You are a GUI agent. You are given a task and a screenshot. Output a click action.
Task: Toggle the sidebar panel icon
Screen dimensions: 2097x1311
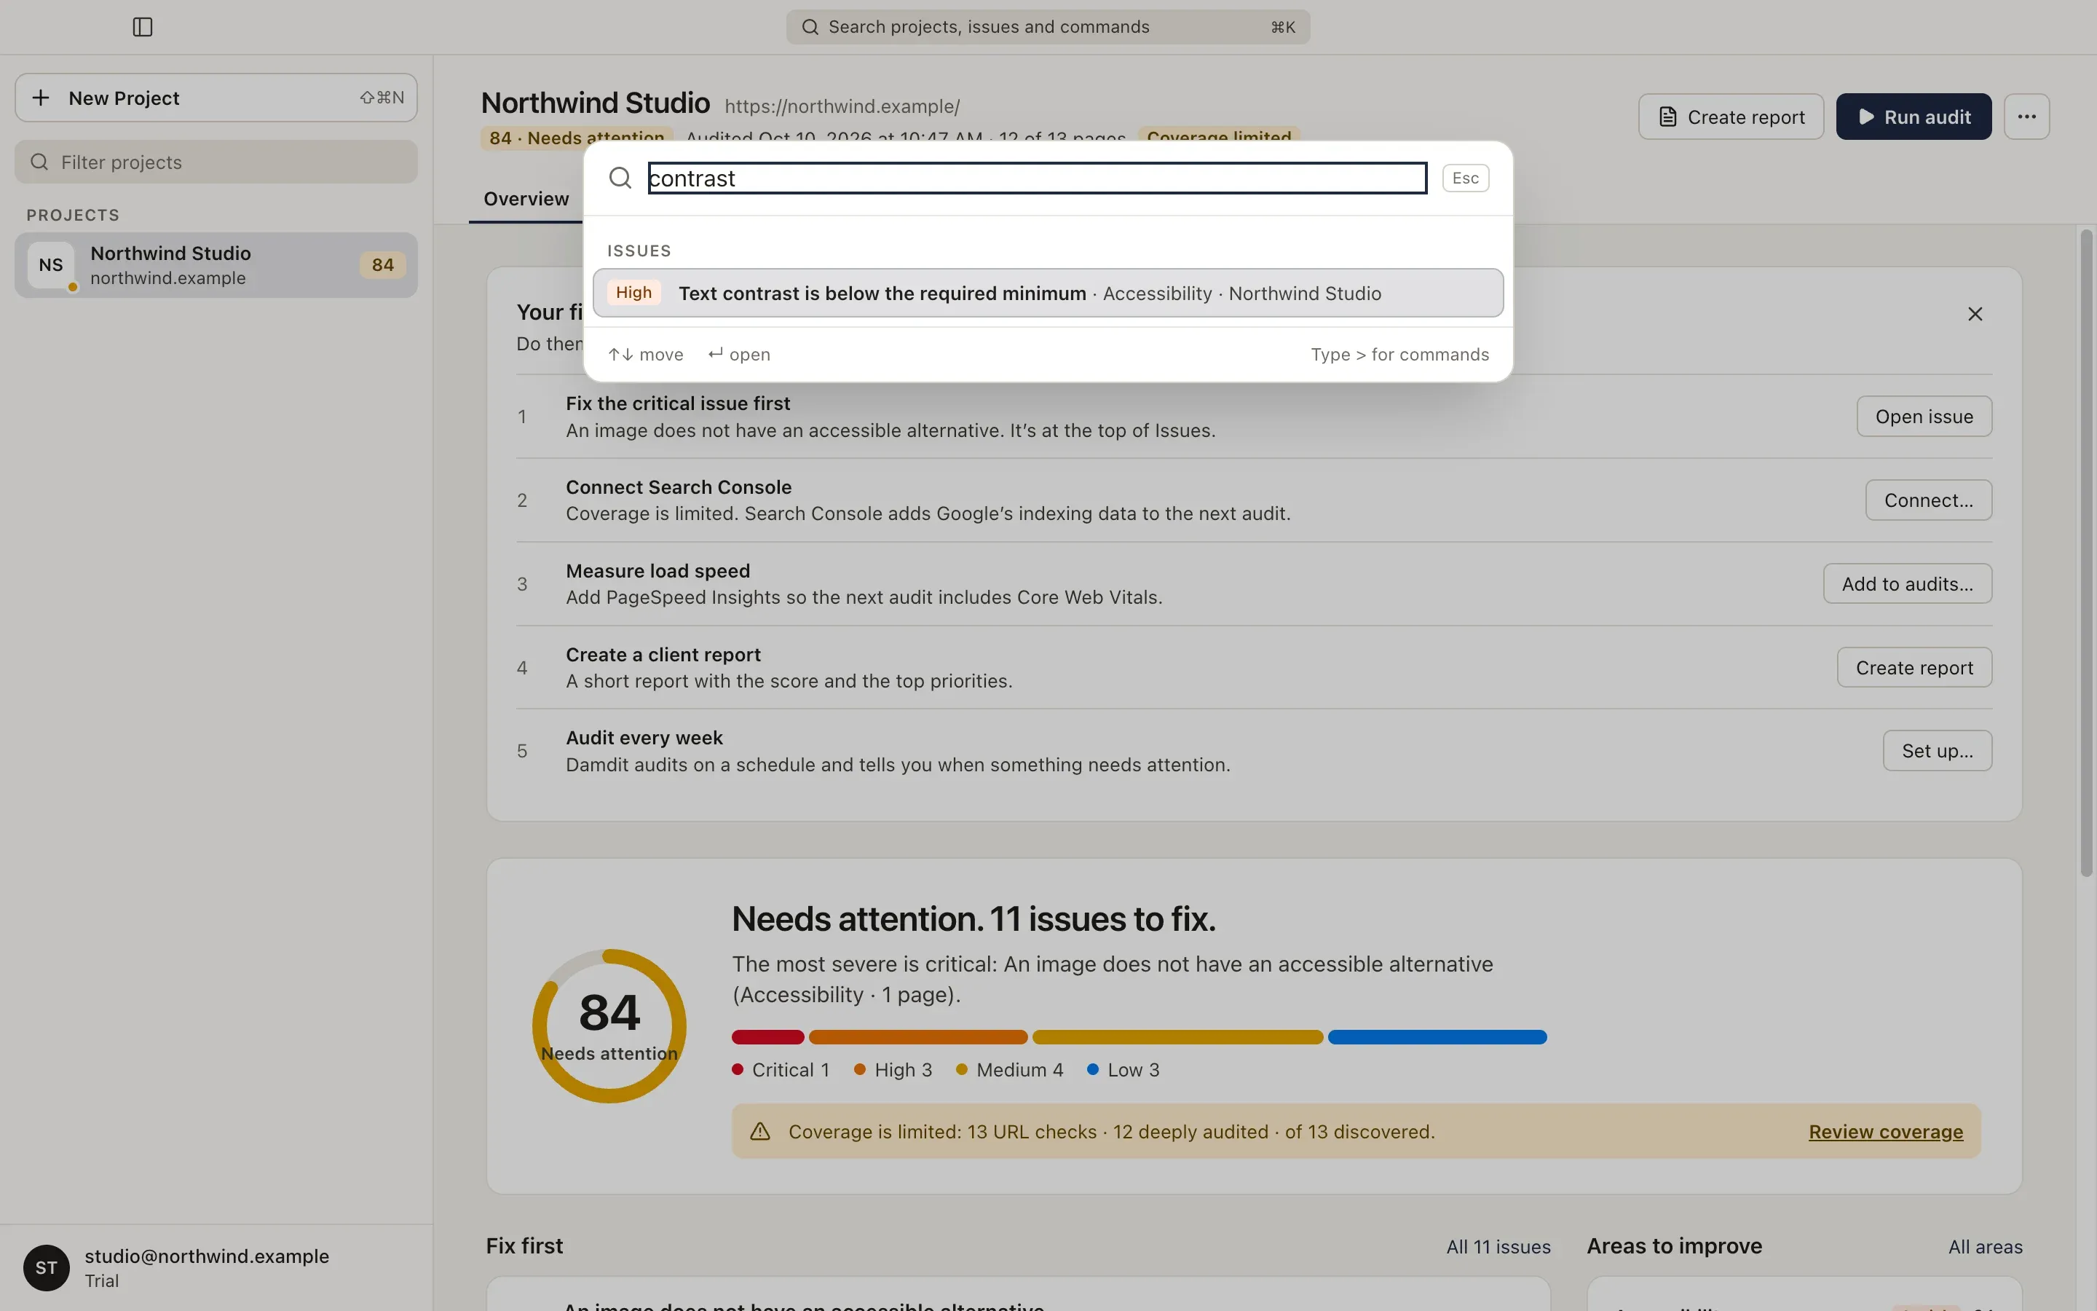click(x=143, y=27)
